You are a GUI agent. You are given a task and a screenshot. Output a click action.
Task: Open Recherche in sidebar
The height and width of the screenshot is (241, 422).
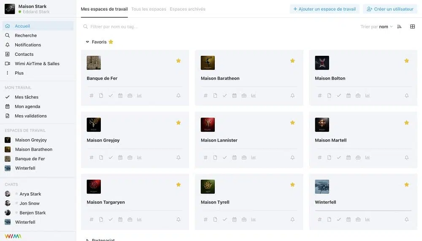pos(38,36)
